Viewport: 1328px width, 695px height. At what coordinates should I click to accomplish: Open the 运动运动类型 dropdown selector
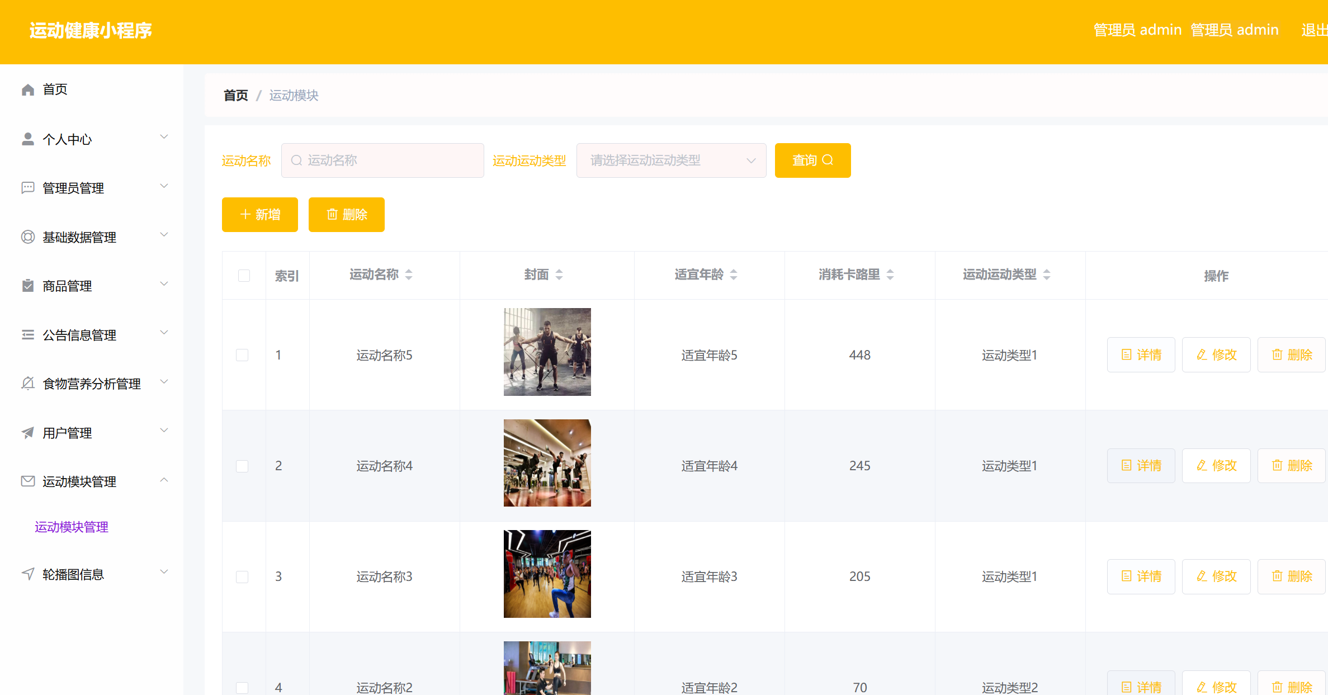[x=671, y=160]
